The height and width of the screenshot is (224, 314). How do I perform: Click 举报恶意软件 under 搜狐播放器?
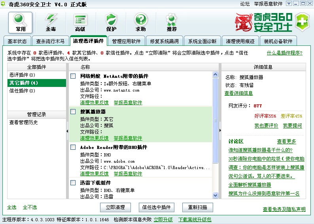128,138
